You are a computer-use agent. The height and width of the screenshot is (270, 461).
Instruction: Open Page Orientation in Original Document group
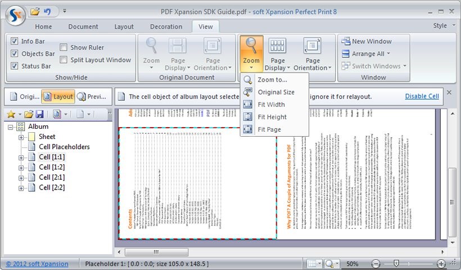[x=213, y=53]
